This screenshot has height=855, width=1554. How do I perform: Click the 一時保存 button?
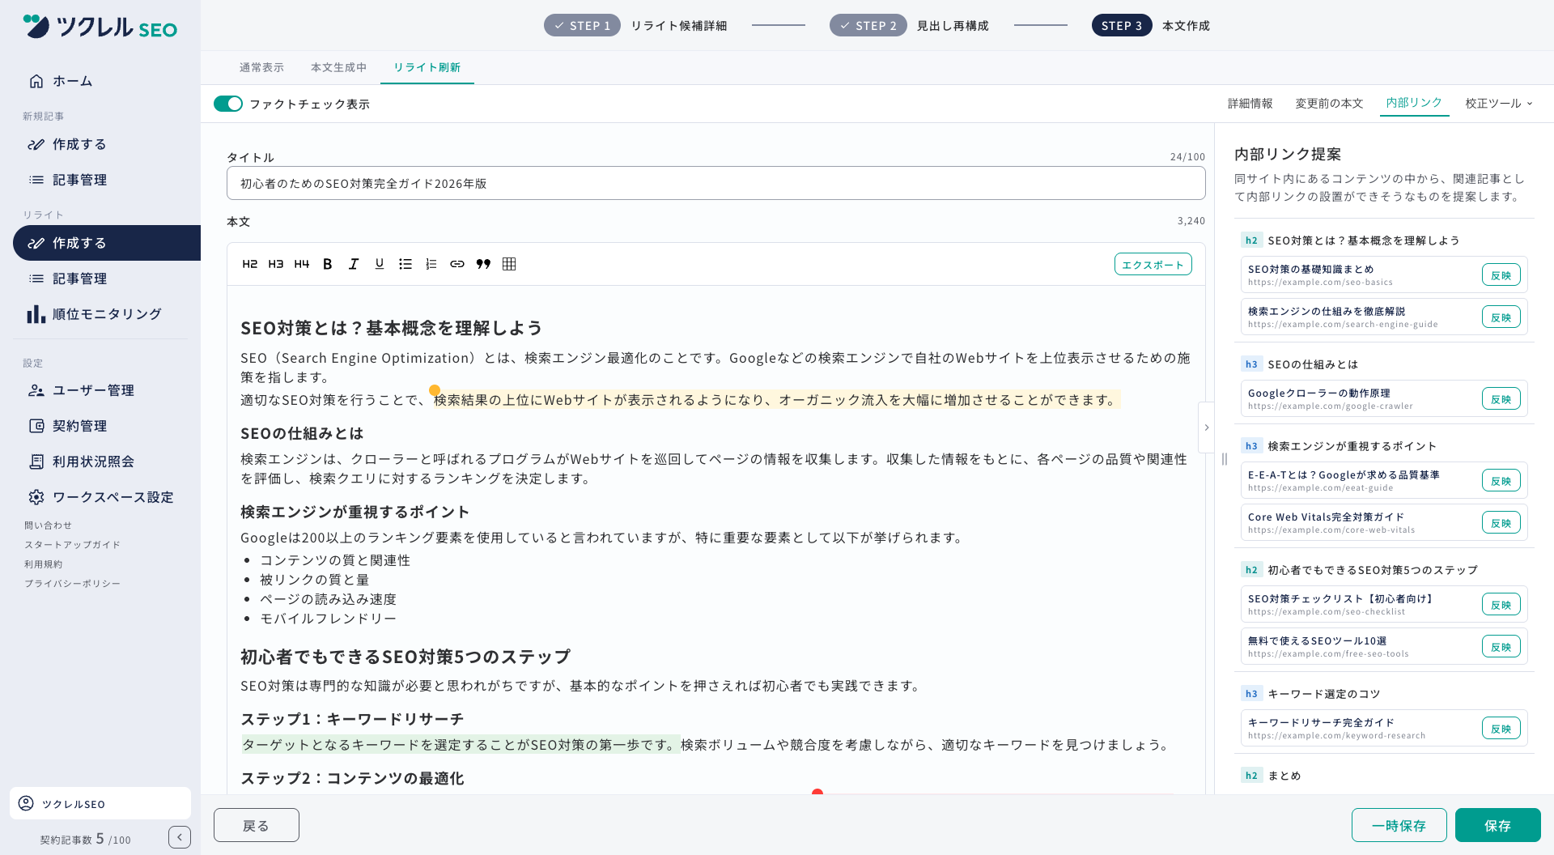pos(1399,825)
